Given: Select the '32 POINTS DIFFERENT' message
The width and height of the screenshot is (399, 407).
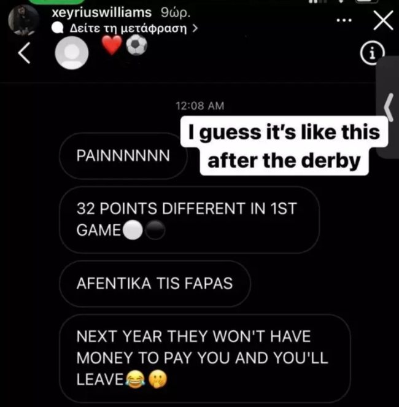Looking at the screenshot, I should 190,220.
